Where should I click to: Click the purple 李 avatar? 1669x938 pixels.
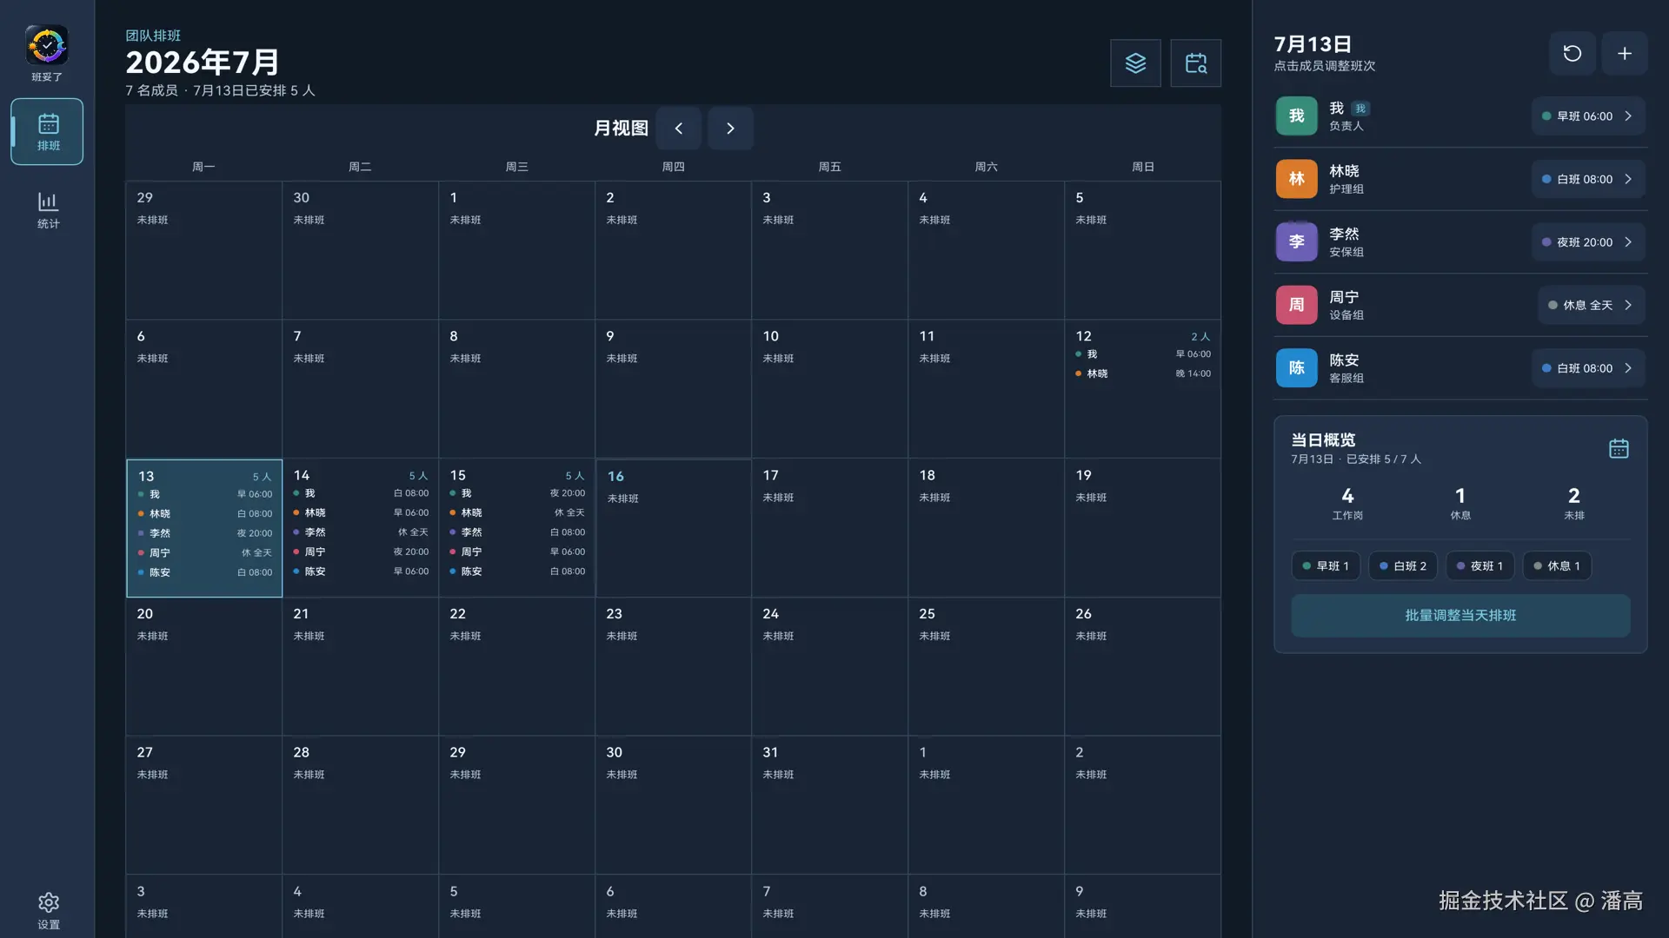pos(1296,241)
